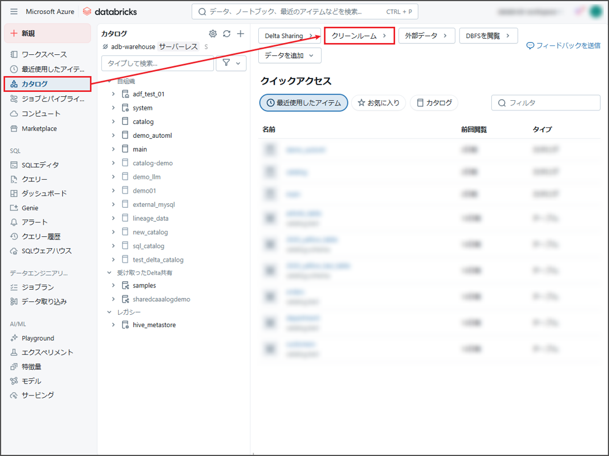The width and height of the screenshot is (609, 456).
Task: Open the Delta Sharing page
Action: (x=289, y=36)
